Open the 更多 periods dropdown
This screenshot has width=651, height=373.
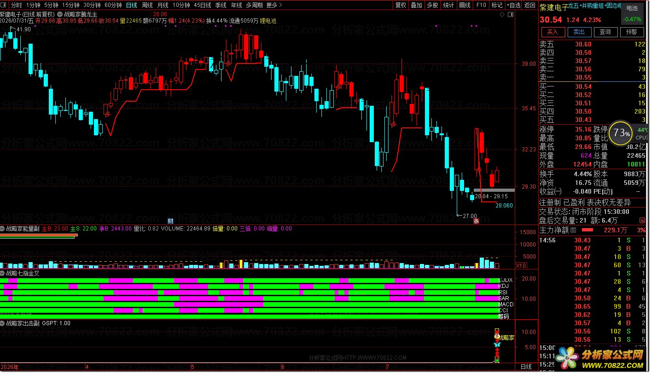pos(274,5)
